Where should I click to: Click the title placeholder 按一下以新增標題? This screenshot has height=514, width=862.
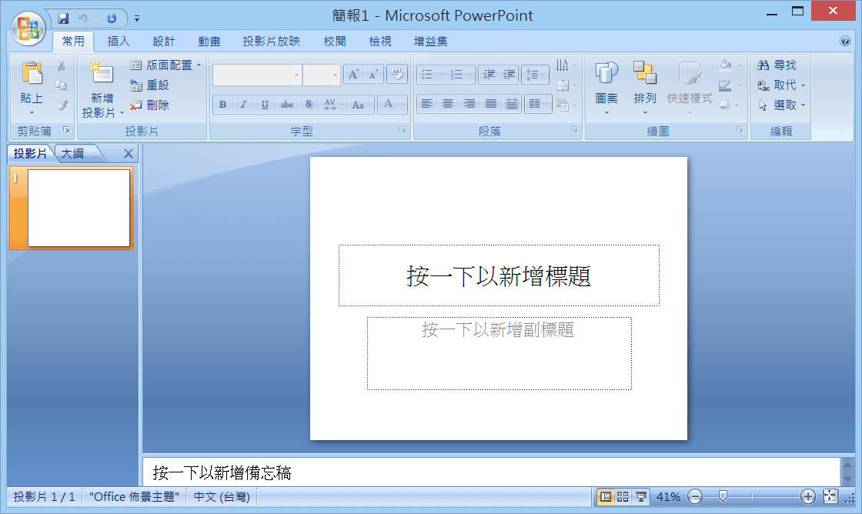499,275
